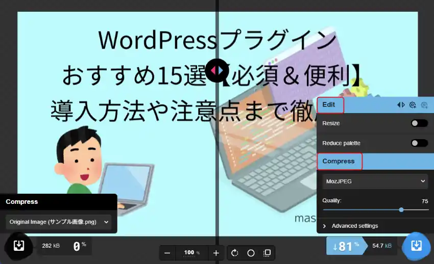Click the side arrows icon in the Edit header
This screenshot has width=434, height=264.
401,105
